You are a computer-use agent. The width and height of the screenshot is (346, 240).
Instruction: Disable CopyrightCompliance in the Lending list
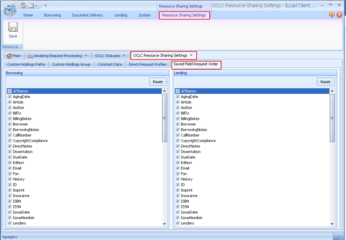pos(177,141)
